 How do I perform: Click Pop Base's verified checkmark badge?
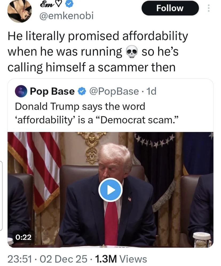coord(82,91)
